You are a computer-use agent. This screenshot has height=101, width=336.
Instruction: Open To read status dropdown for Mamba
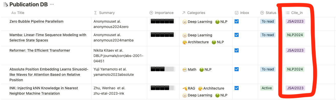(x=268, y=35)
